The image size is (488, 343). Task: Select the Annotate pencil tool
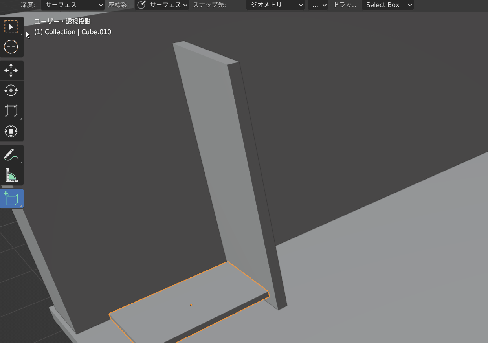(x=11, y=155)
